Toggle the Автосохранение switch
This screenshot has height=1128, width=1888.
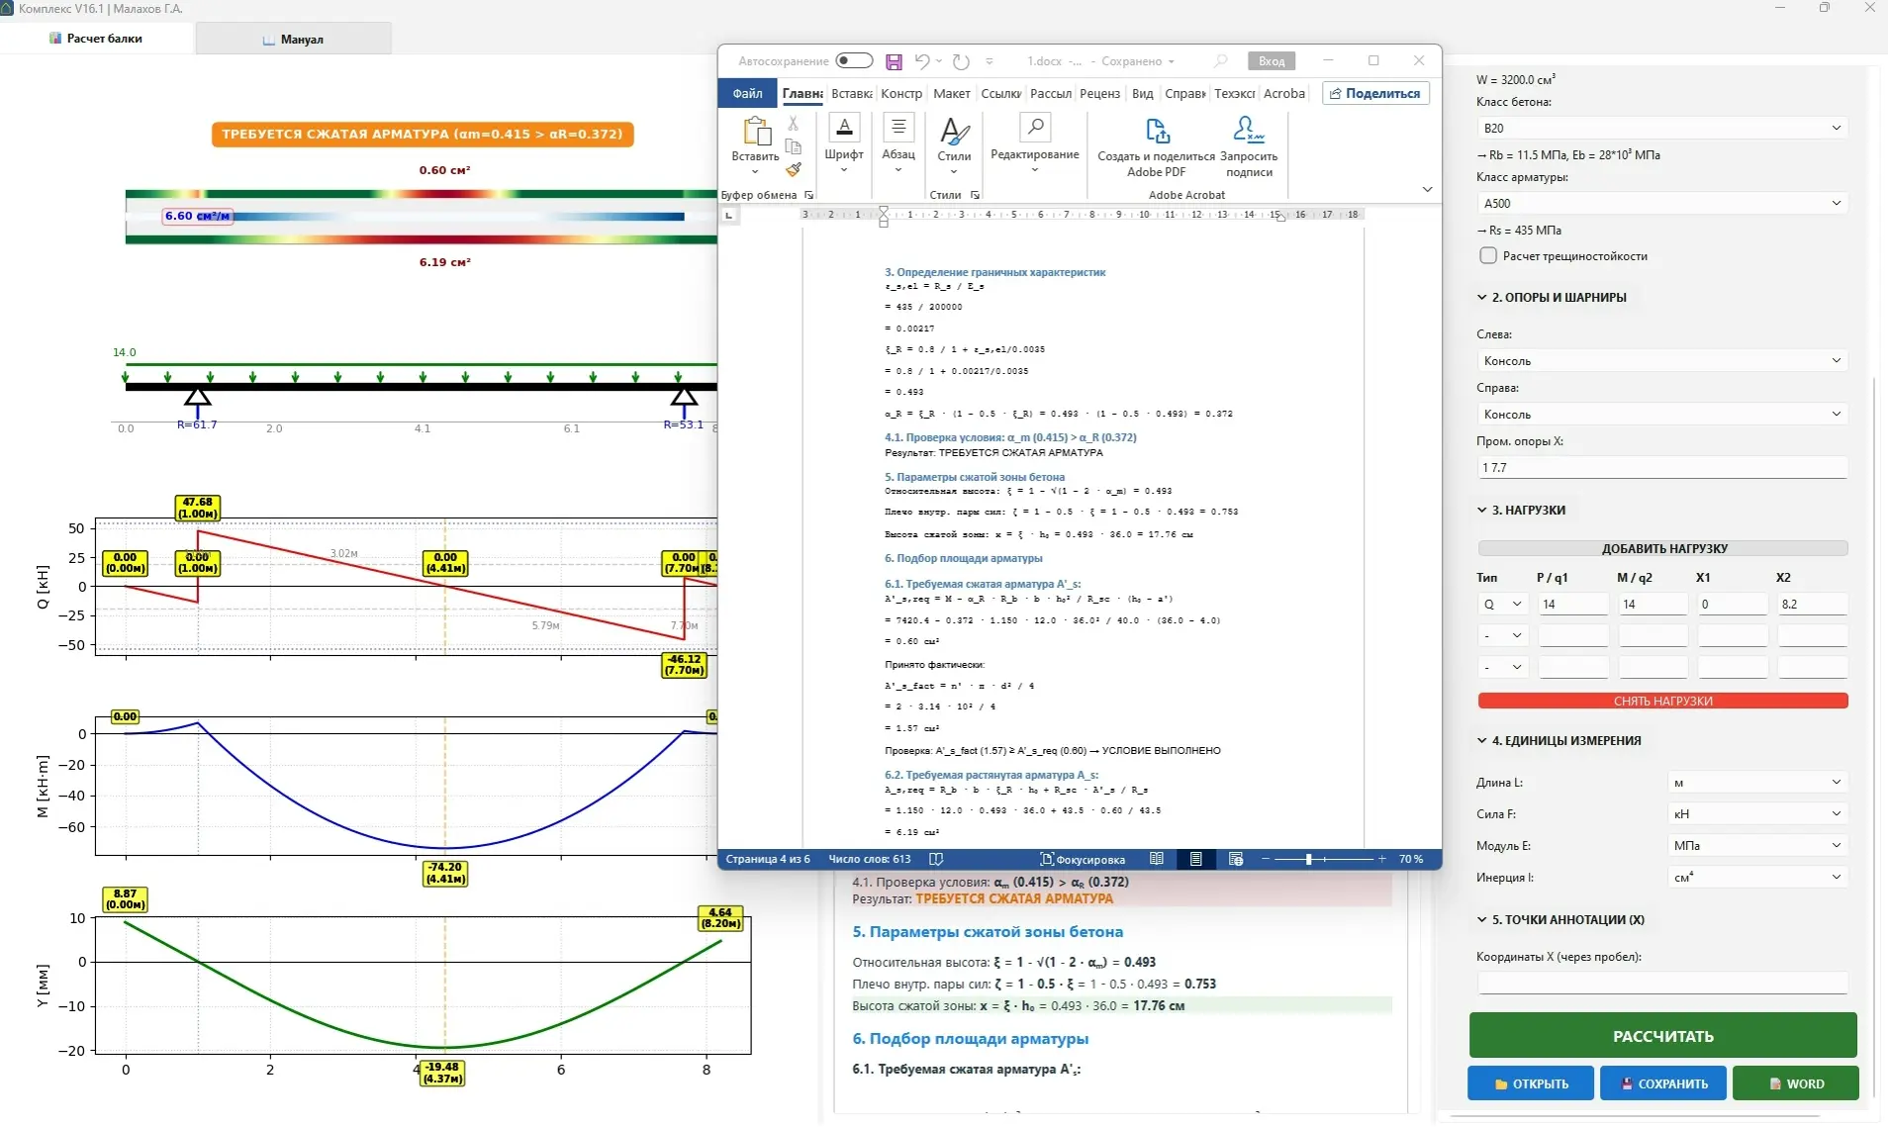tap(854, 61)
